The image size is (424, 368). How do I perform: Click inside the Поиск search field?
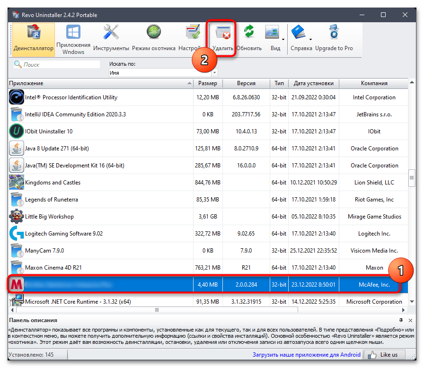pyautogui.click(x=56, y=64)
